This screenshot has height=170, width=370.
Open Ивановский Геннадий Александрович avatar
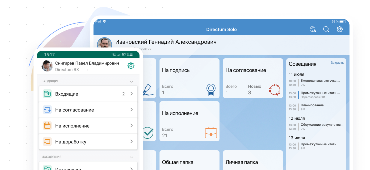point(104,43)
